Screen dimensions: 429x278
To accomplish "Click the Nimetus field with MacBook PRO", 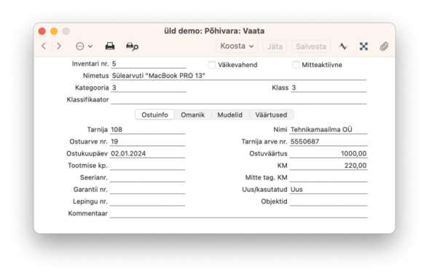I will point(239,76).
